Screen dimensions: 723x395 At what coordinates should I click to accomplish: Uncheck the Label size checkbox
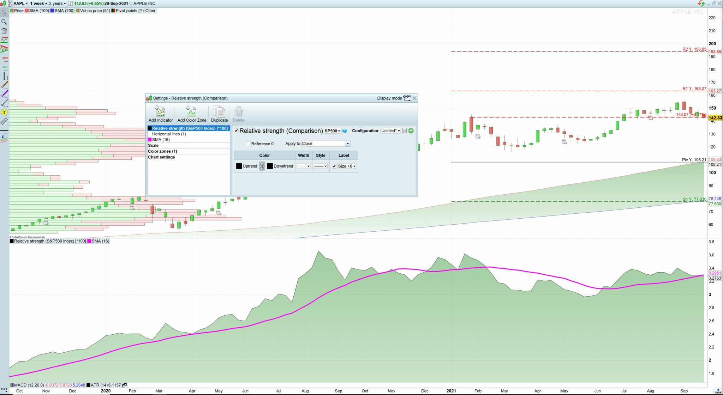click(334, 166)
